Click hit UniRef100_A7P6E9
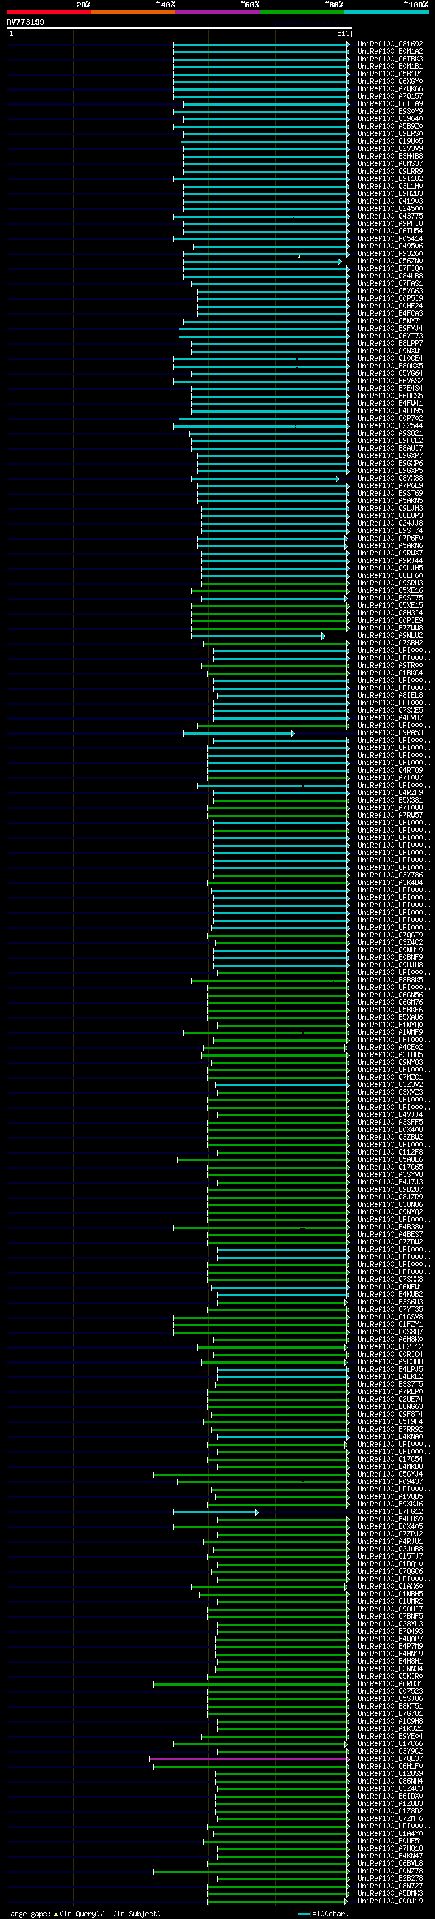The width and height of the screenshot is (435, 1919). tap(389, 486)
